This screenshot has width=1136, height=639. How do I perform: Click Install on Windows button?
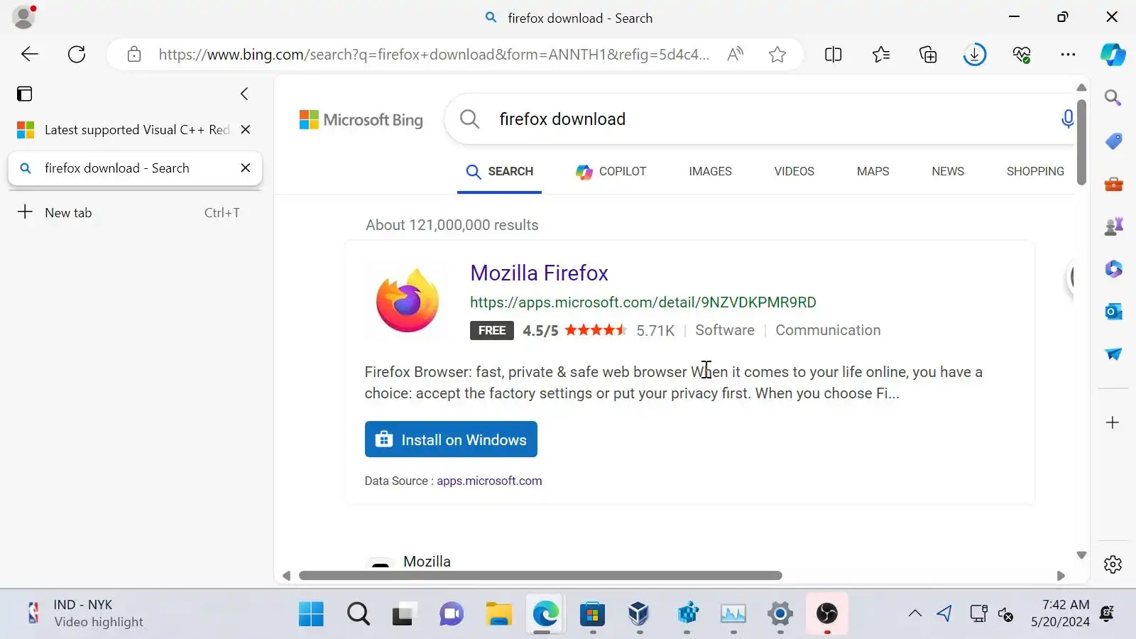(x=451, y=439)
